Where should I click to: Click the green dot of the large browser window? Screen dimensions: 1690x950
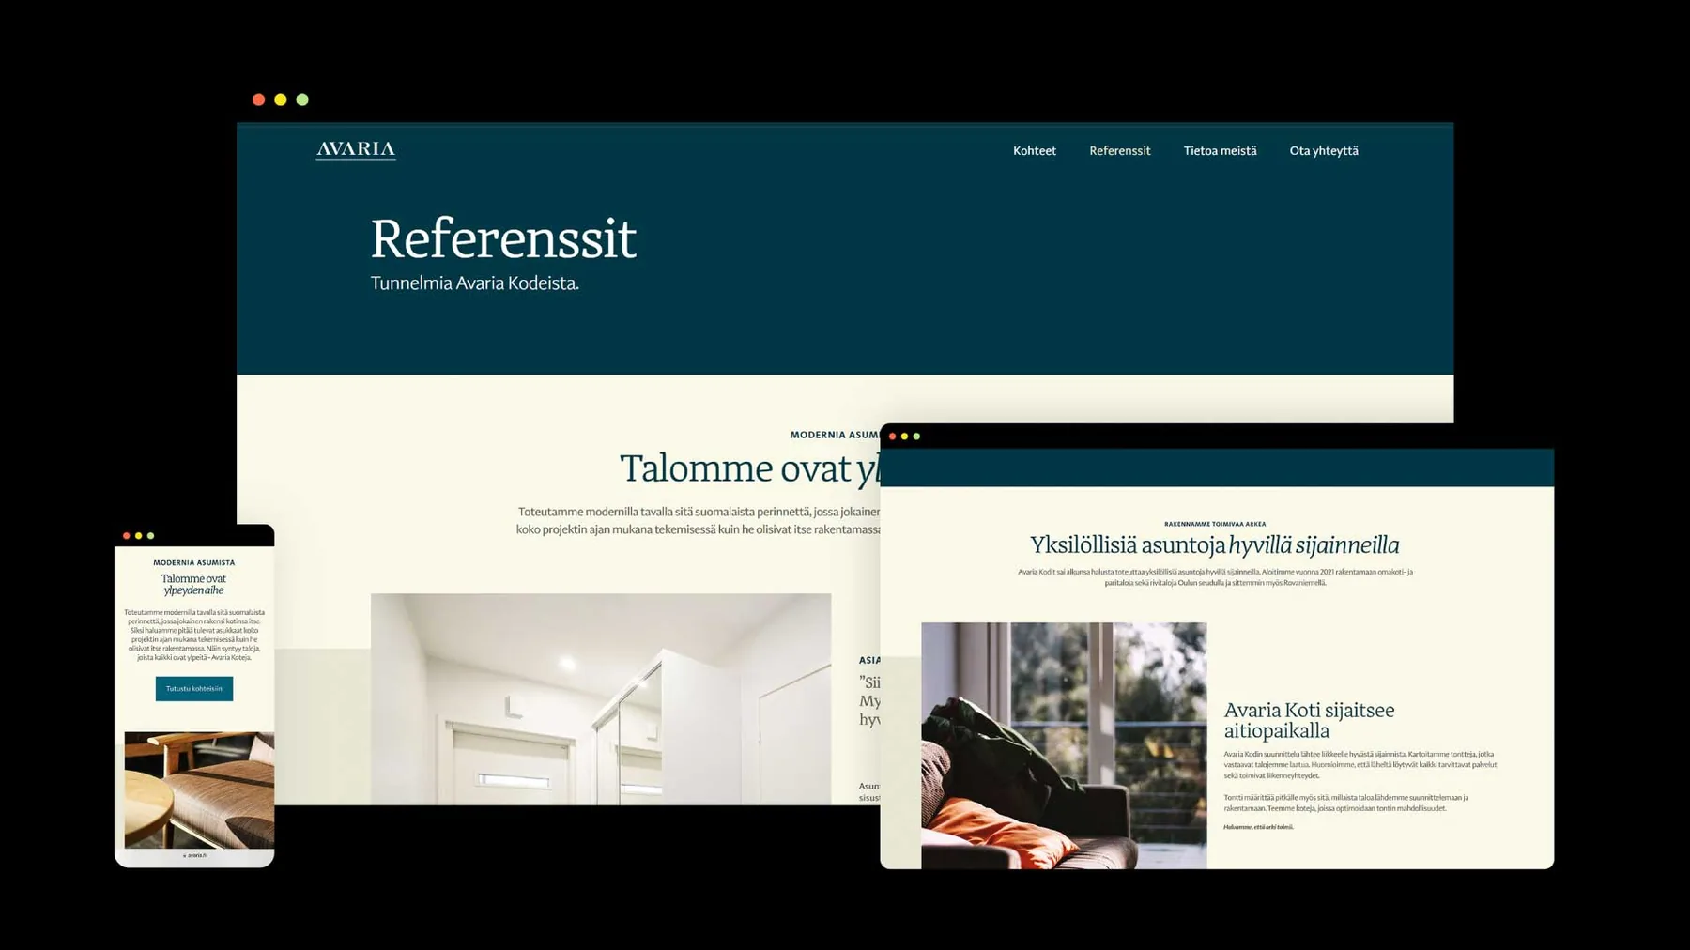[x=302, y=100]
